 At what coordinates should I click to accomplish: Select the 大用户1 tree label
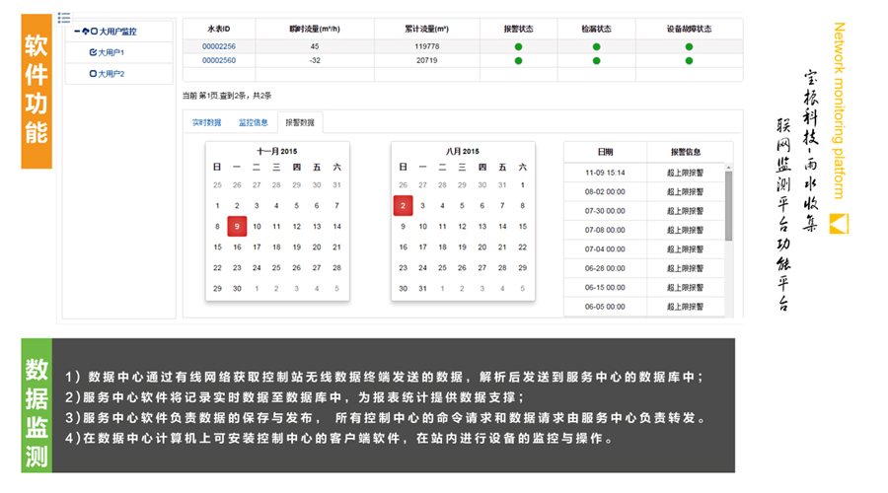(x=111, y=52)
